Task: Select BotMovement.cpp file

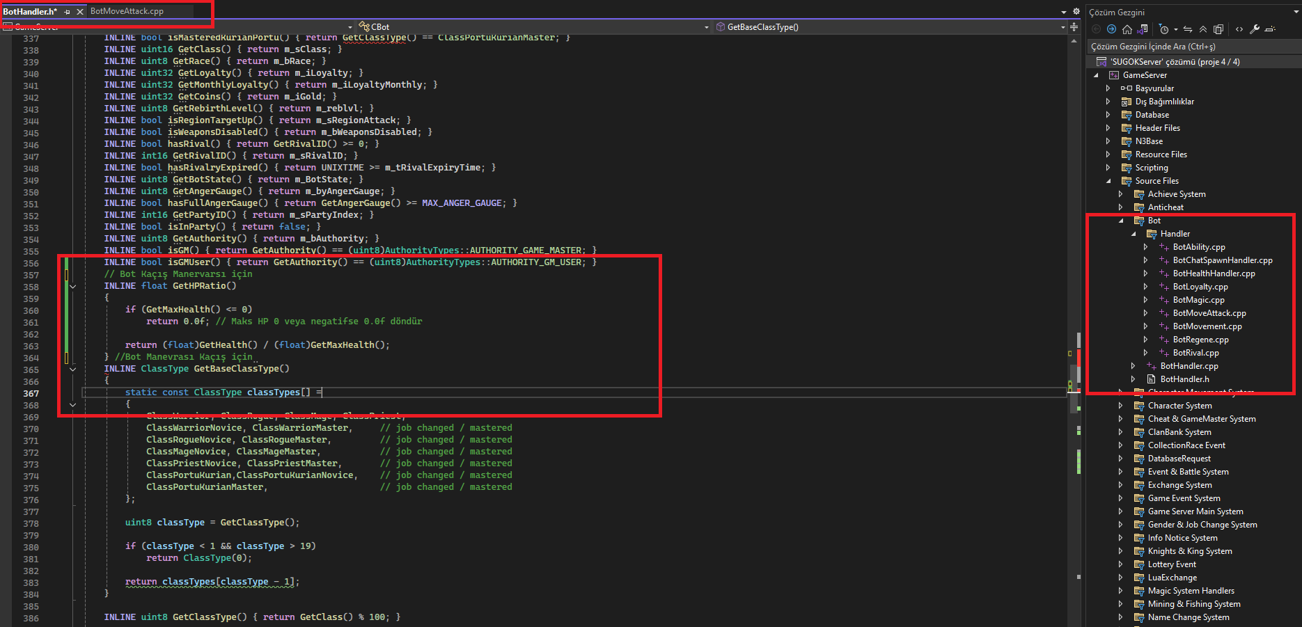Action: [x=1207, y=326]
